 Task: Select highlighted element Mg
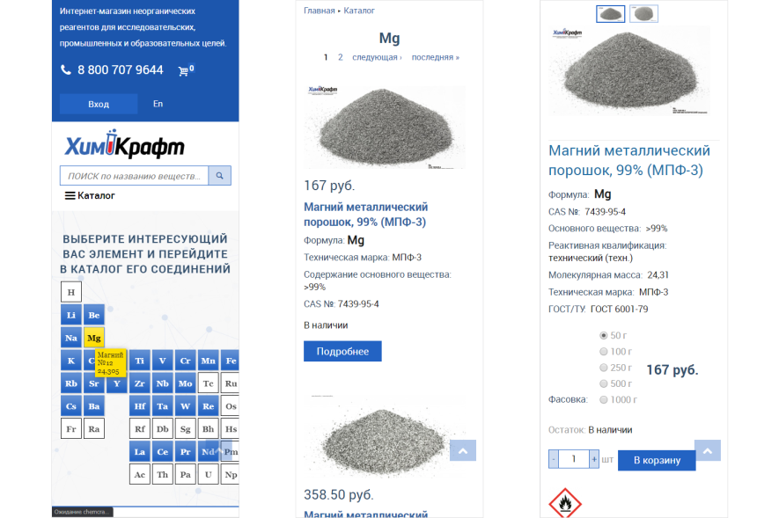tap(94, 338)
